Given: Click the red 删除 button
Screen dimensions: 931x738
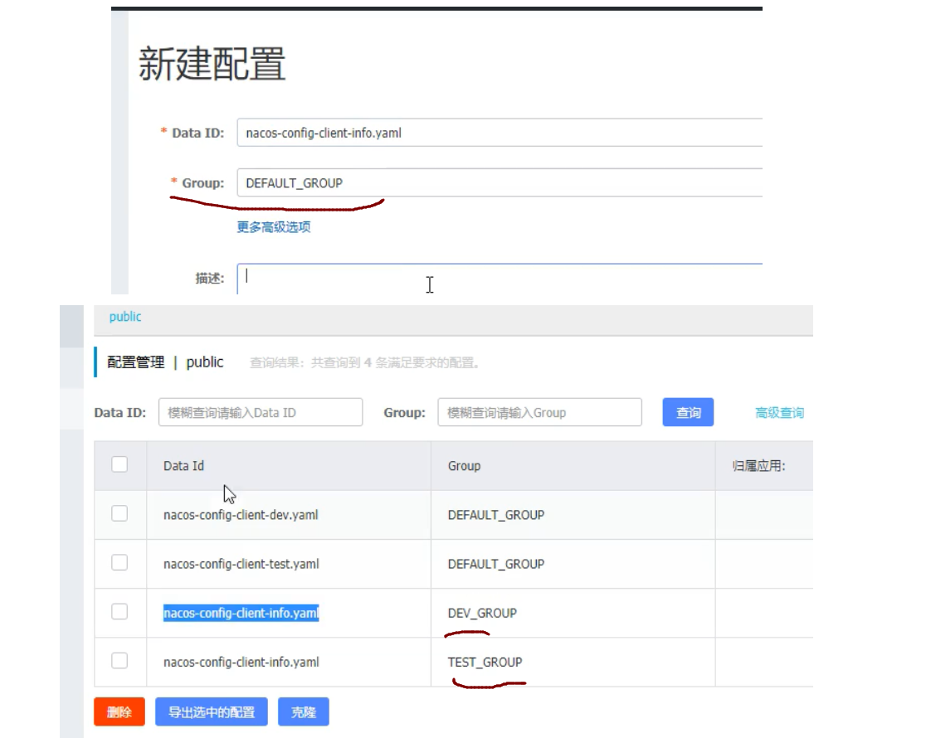Looking at the screenshot, I should (119, 712).
